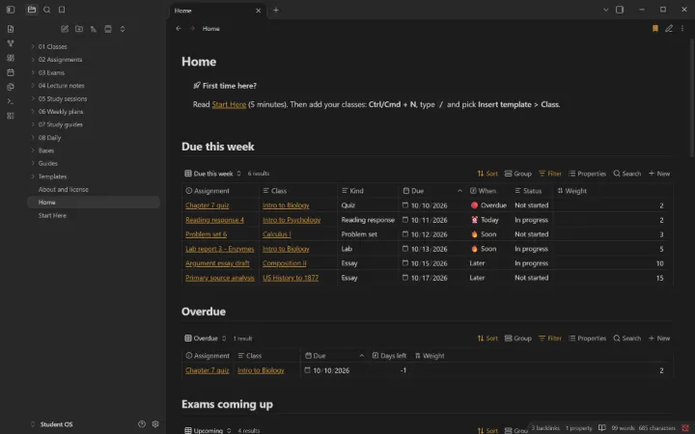Screen dimensions: 695x434
Task: Open the Calculus I class link
Action: [x=277, y=234]
